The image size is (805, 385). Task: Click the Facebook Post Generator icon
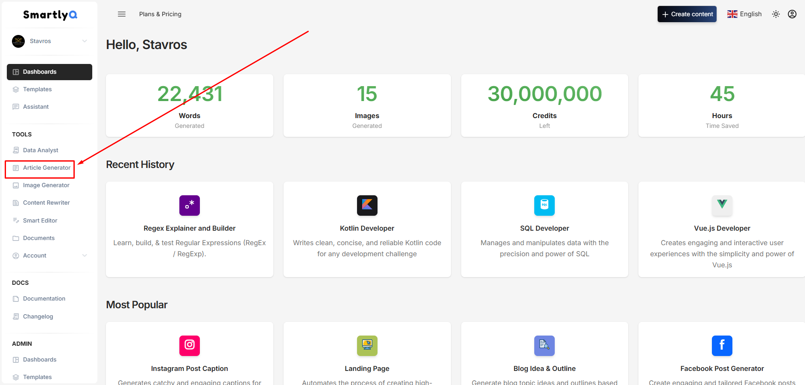[722, 346]
